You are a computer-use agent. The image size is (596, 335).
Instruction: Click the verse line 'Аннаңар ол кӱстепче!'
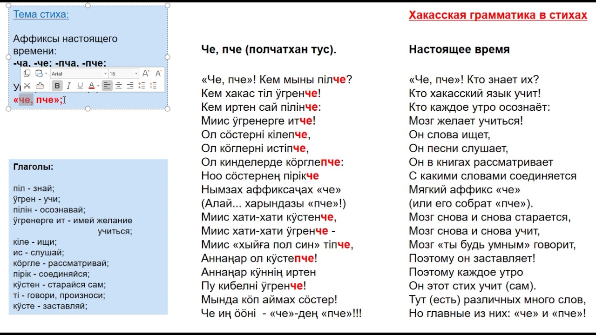point(259,258)
